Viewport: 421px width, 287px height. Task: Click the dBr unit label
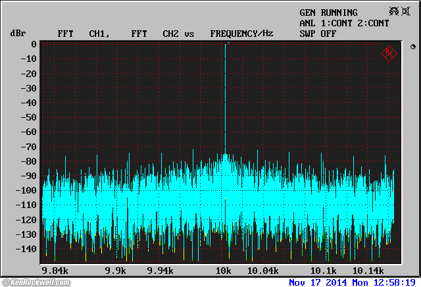(17, 33)
